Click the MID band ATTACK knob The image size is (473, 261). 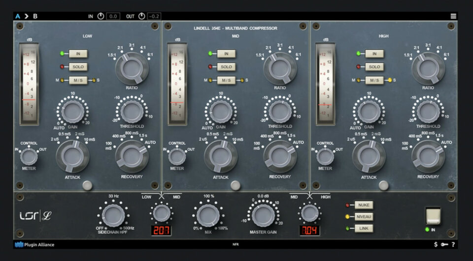(x=221, y=156)
